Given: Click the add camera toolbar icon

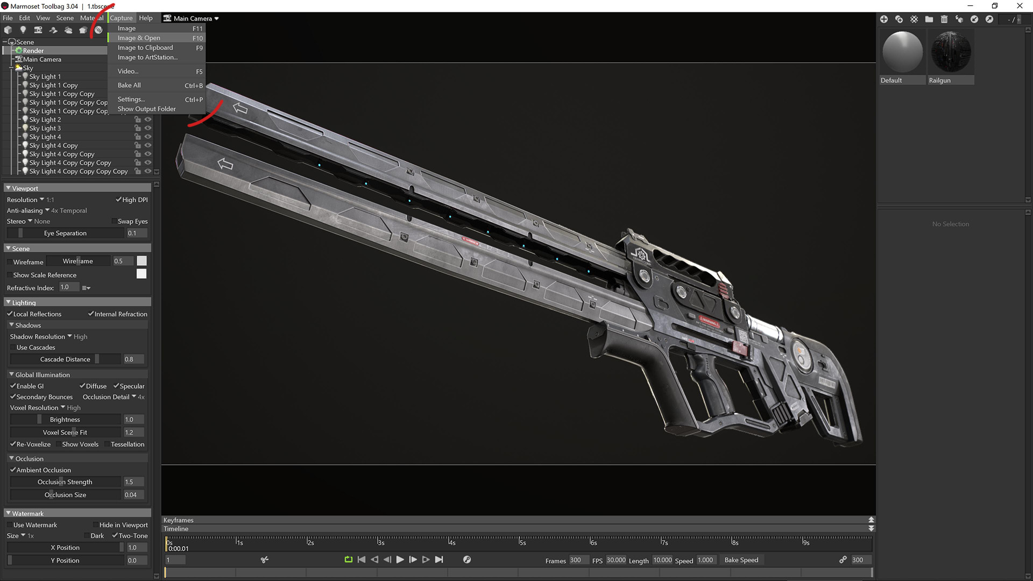Looking at the screenshot, I should click(x=38, y=30).
